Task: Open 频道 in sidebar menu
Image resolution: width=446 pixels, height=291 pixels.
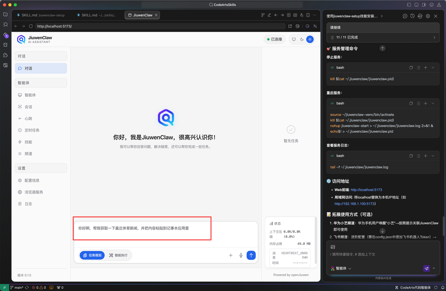Action: pyautogui.click(x=41, y=154)
